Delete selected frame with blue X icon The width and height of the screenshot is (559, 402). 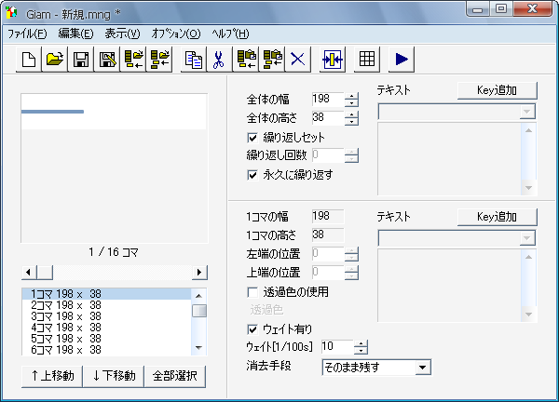pos(298,60)
